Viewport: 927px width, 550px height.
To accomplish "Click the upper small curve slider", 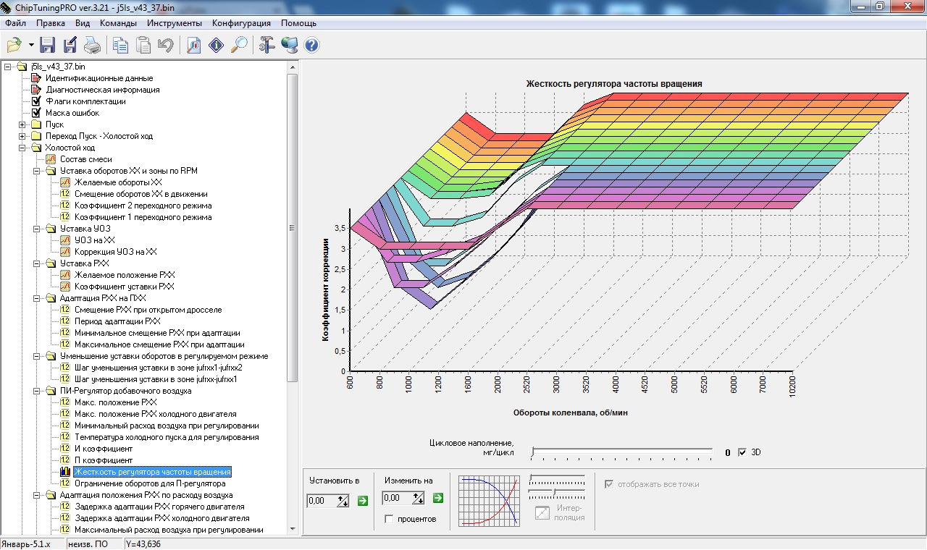I will coord(556,479).
